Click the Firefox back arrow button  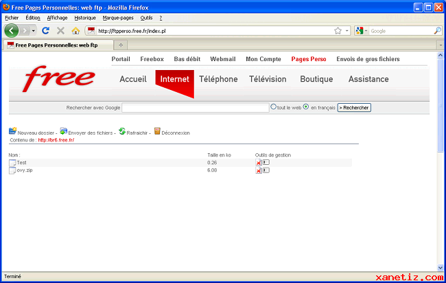click(12, 30)
